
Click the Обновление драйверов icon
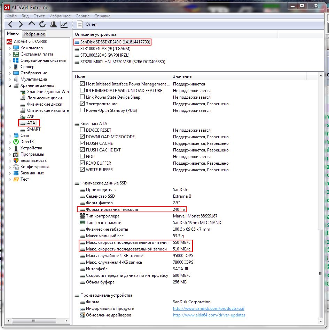tap(82, 315)
